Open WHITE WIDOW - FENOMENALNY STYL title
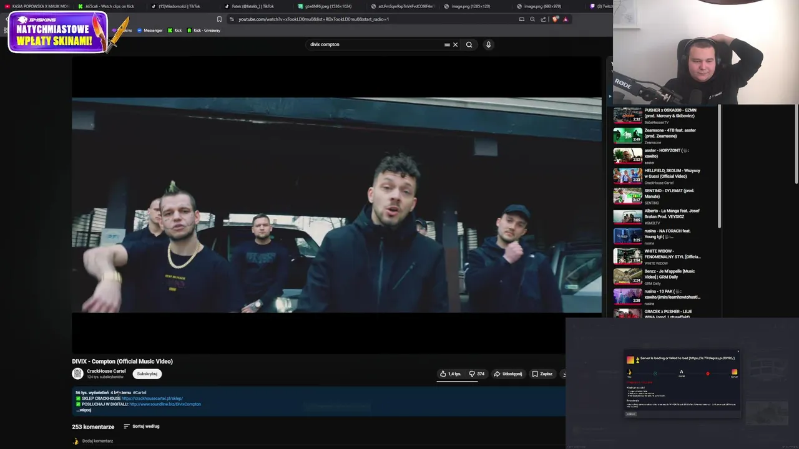Image resolution: width=799 pixels, height=449 pixels. tap(672, 254)
